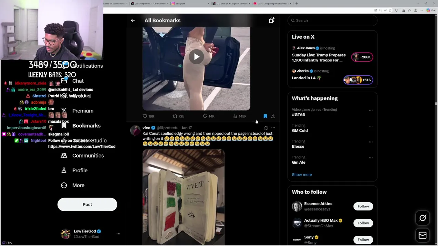Open Essence Atkins profile avatar
This screenshot has width=438, height=246.
coord(297,206)
